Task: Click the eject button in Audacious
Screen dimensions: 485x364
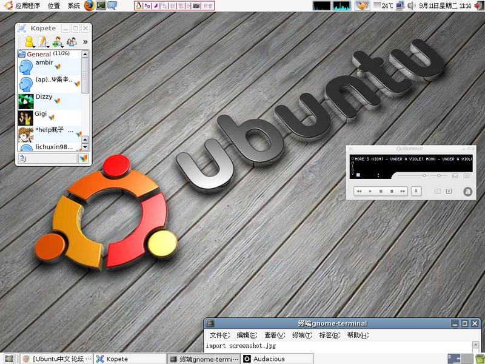Action: click(416, 191)
